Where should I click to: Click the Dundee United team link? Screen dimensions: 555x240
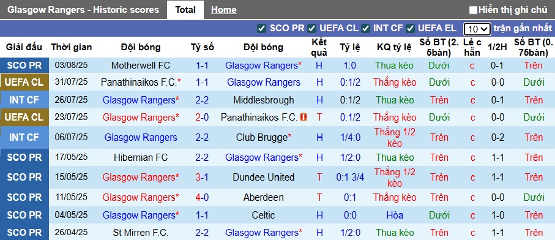point(263,178)
